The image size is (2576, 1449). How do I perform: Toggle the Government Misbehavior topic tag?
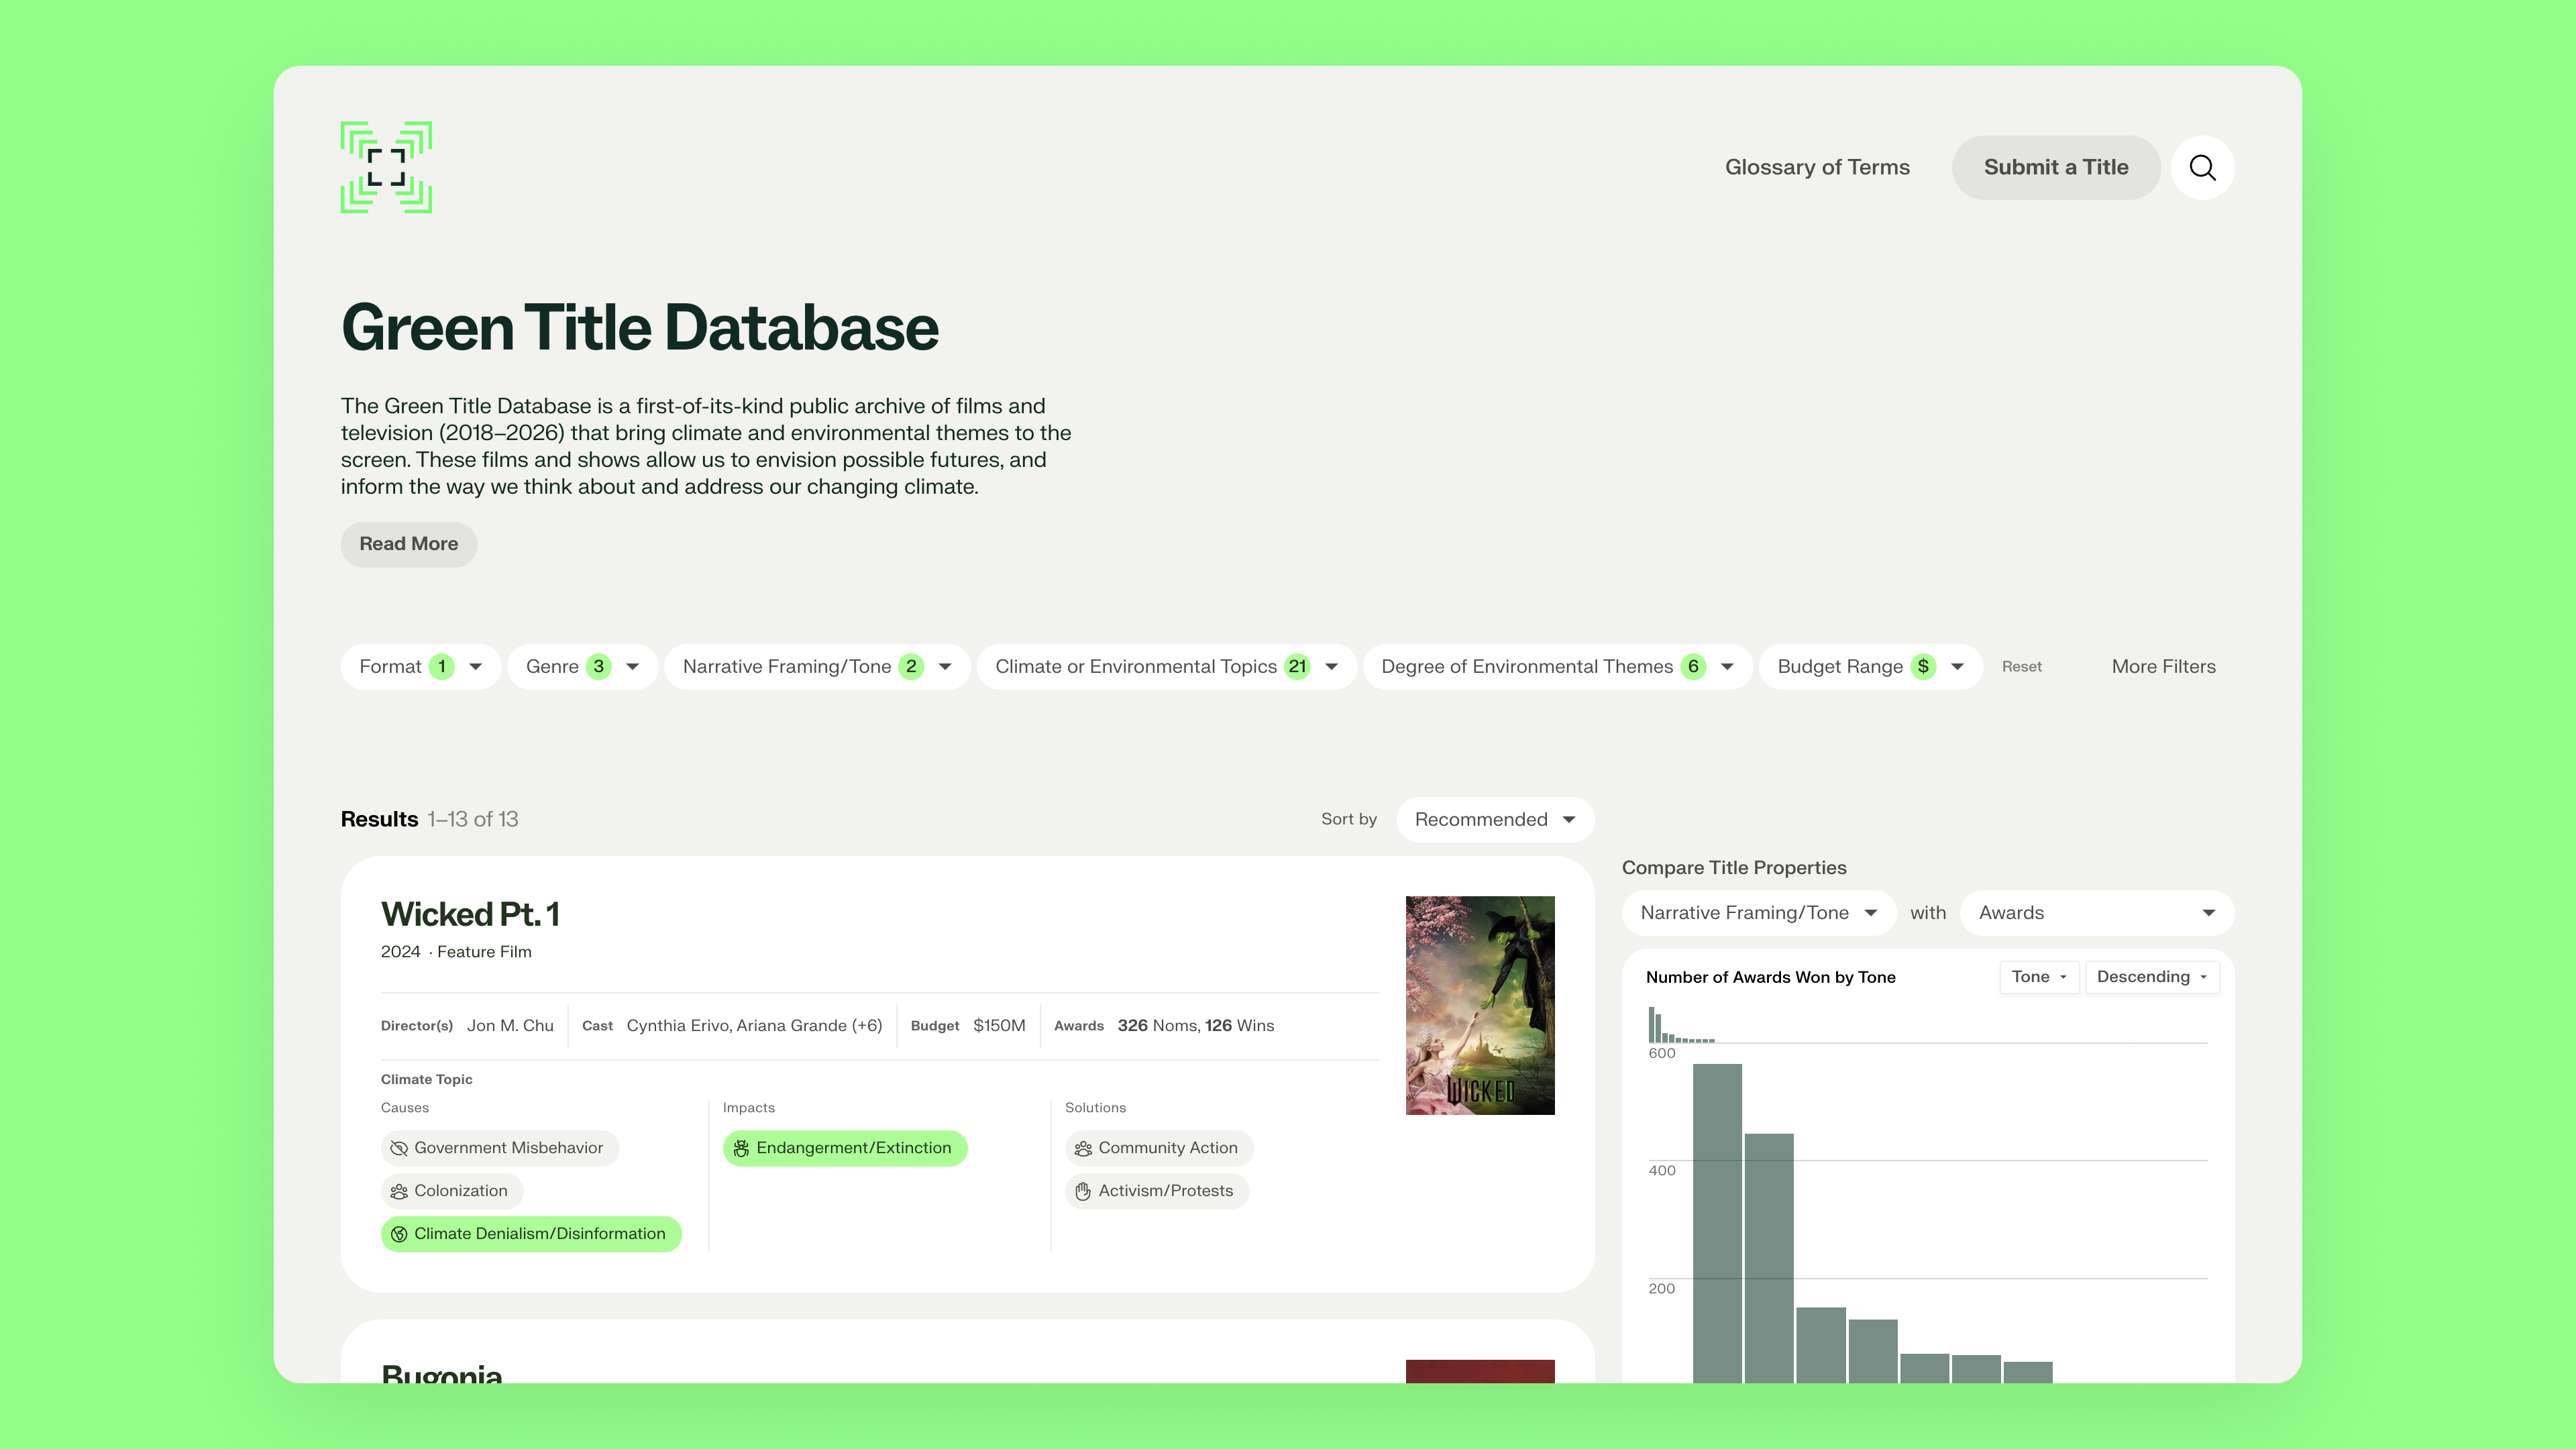pos(500,1148)
